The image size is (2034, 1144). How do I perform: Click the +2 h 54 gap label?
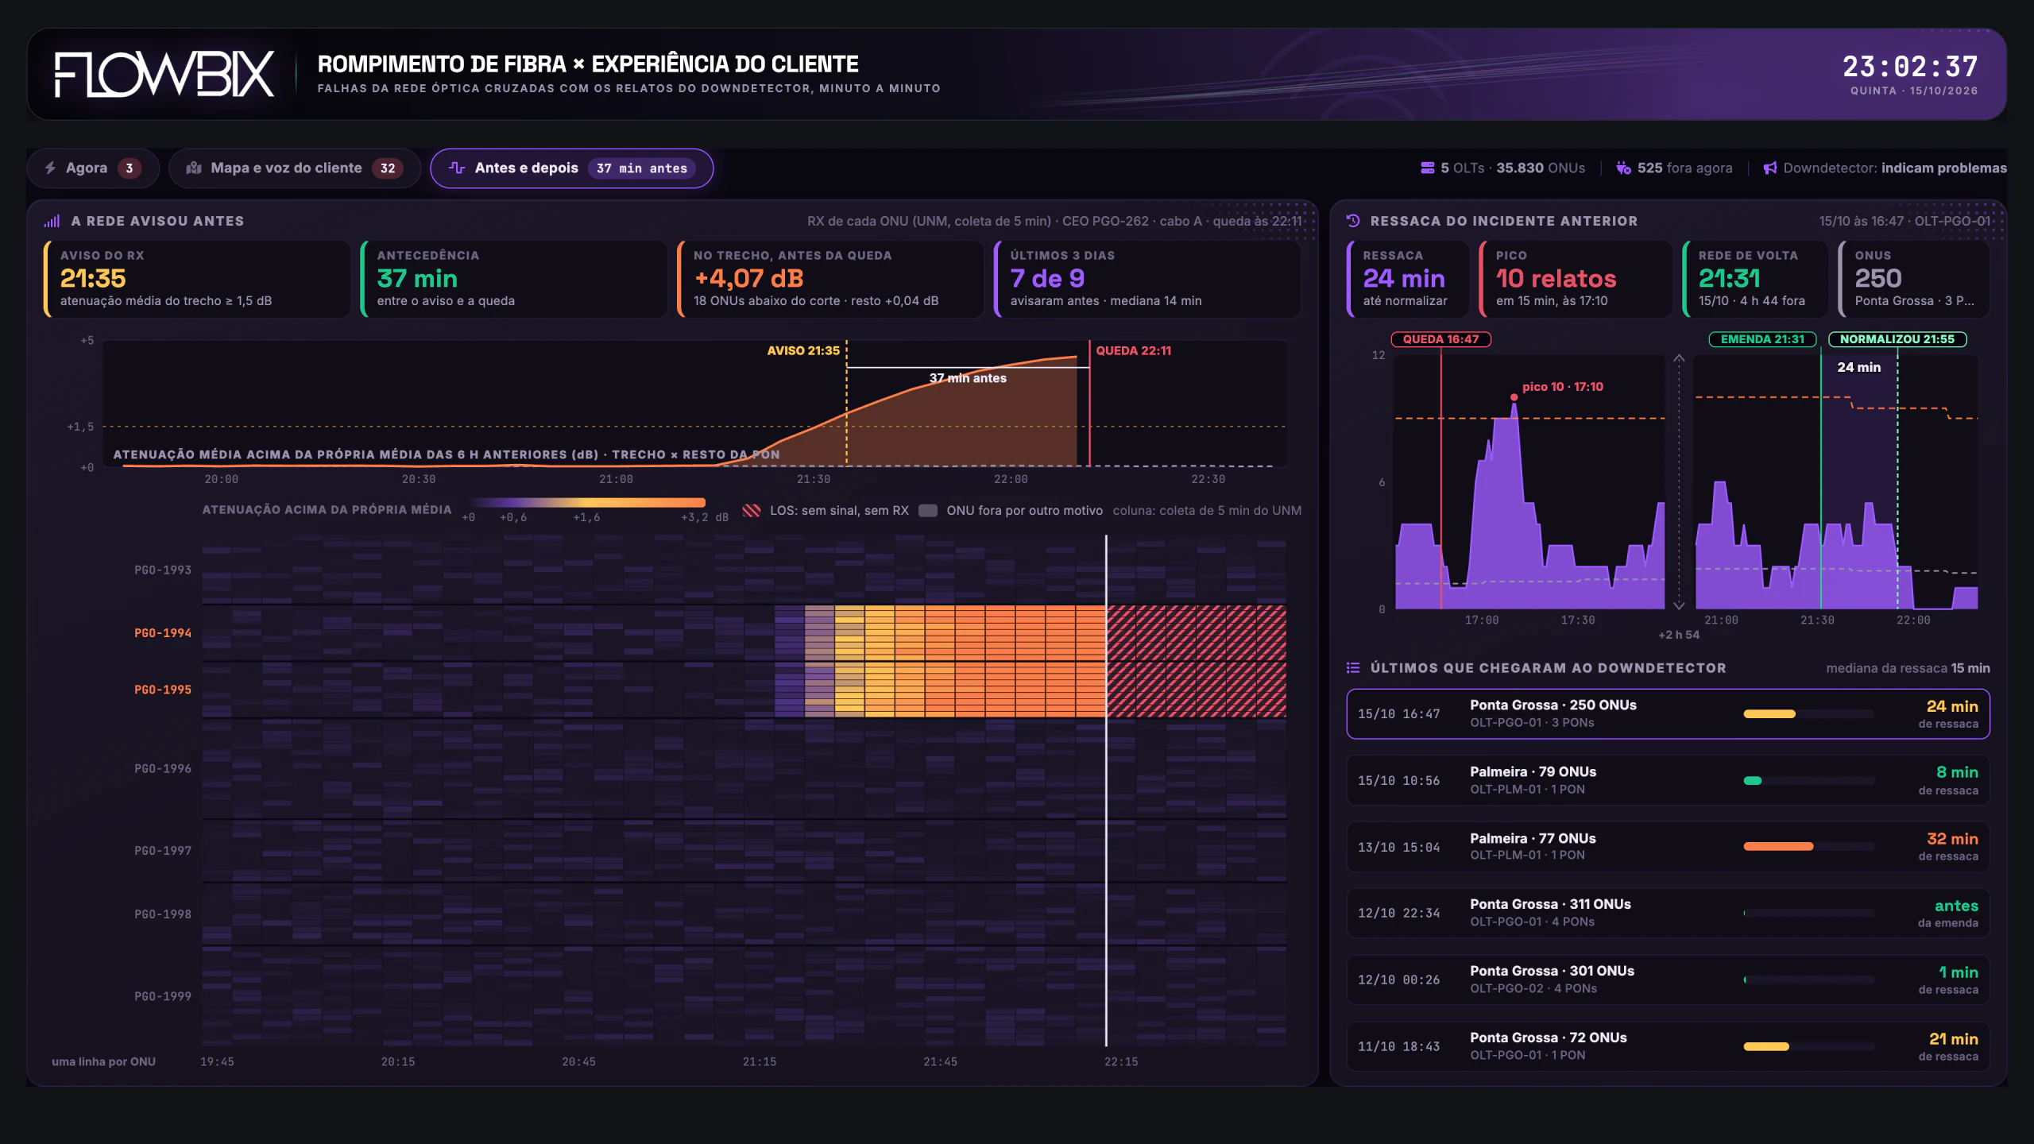click(1679, 635)
